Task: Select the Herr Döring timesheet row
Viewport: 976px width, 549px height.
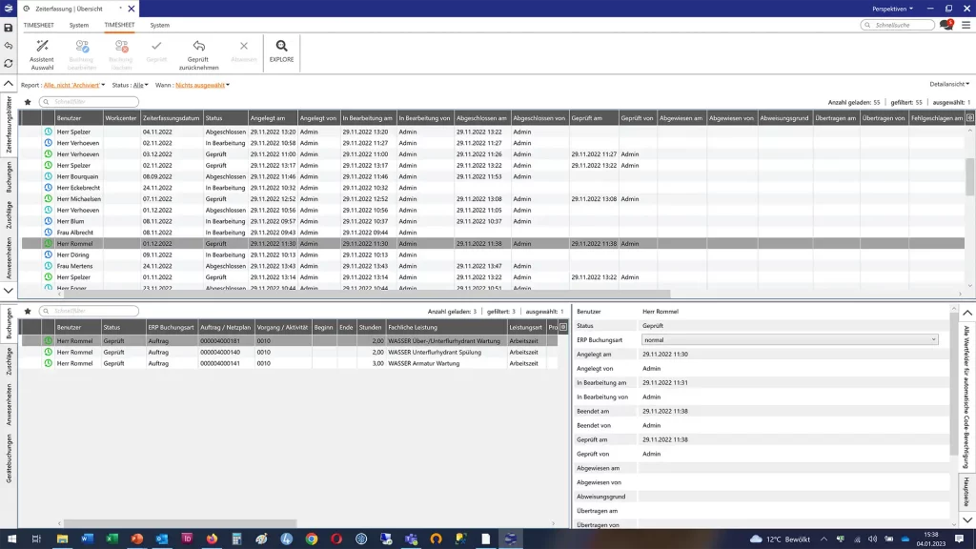Action: [x=72, y=254]
